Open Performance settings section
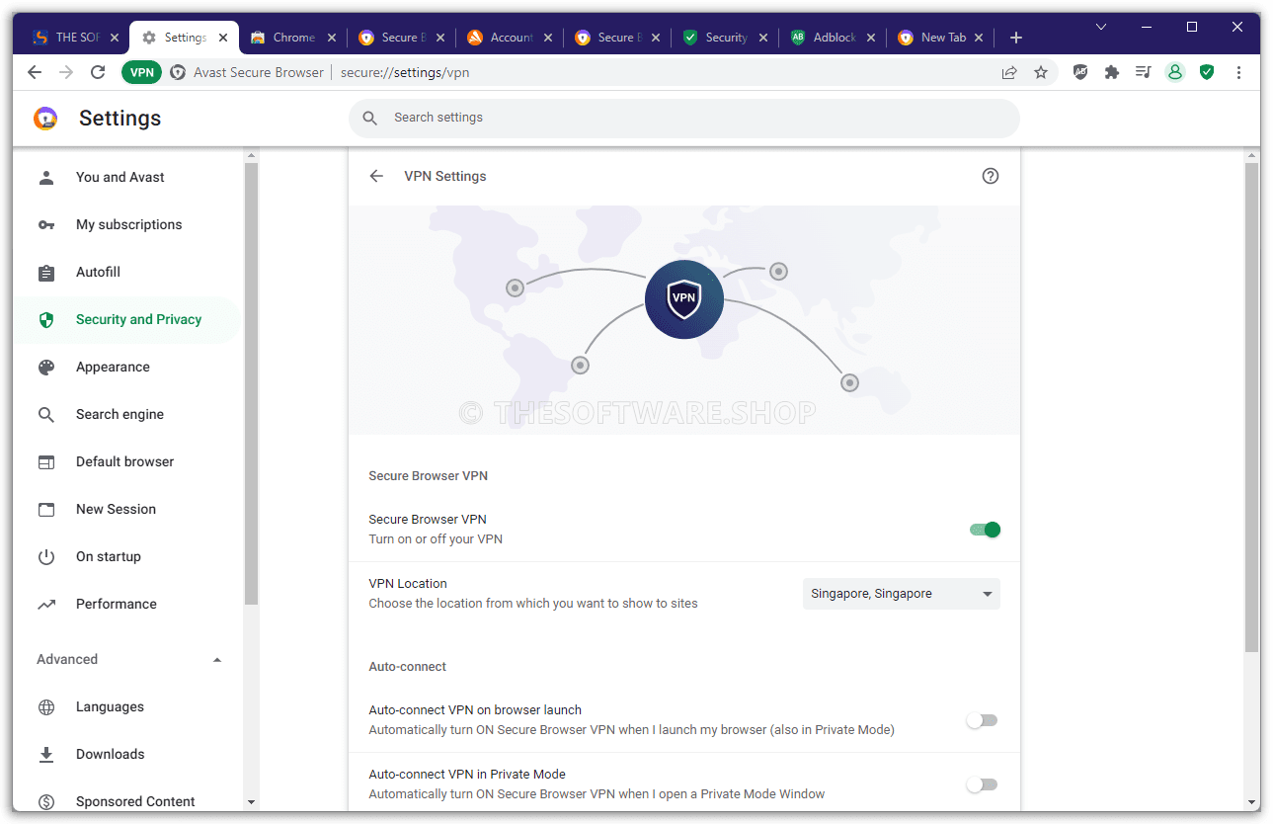This screenshot has height=824, width=1273. click(x=126, y=604)
